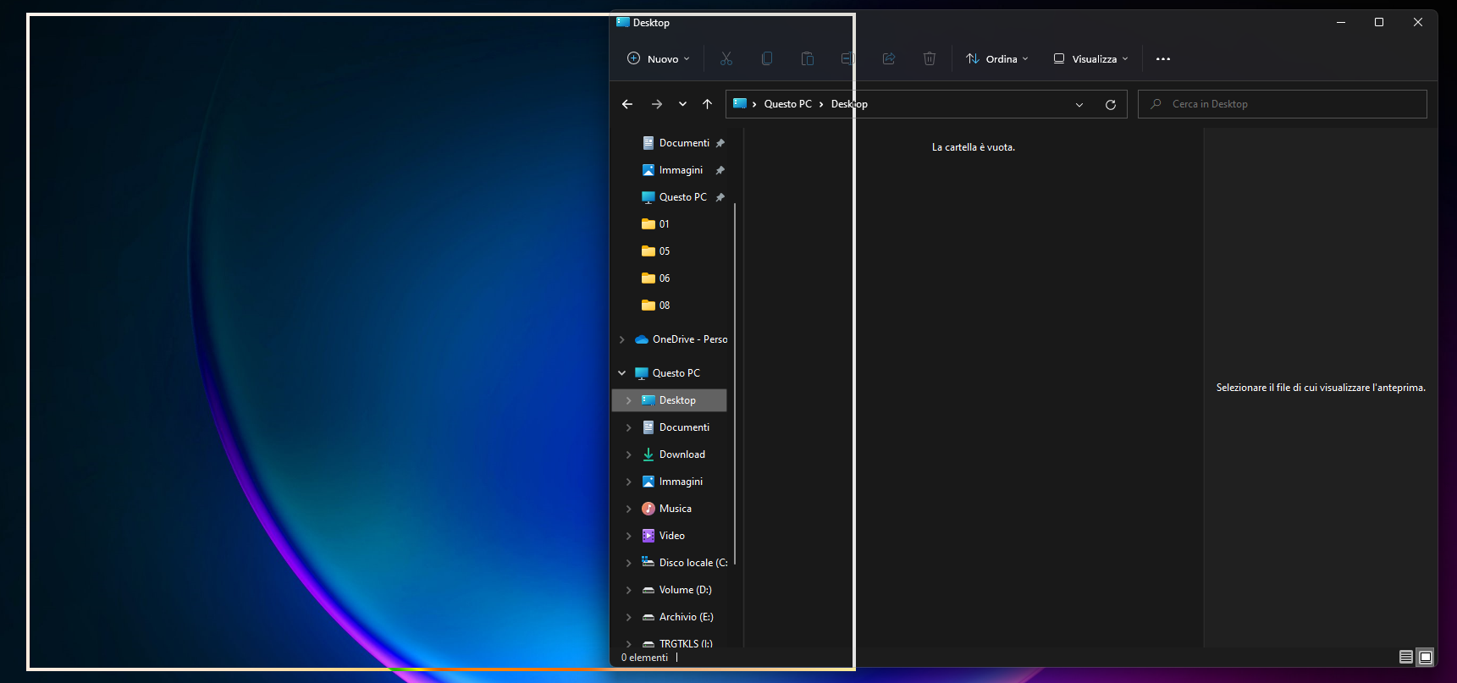Open the Visualizza view menu

(1090, 58)
